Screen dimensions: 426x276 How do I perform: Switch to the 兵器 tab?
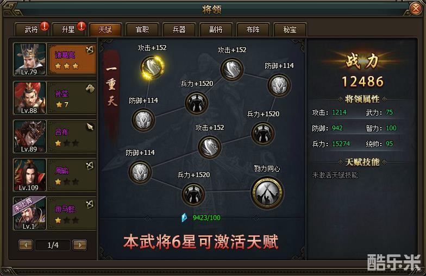click(179, 29)
